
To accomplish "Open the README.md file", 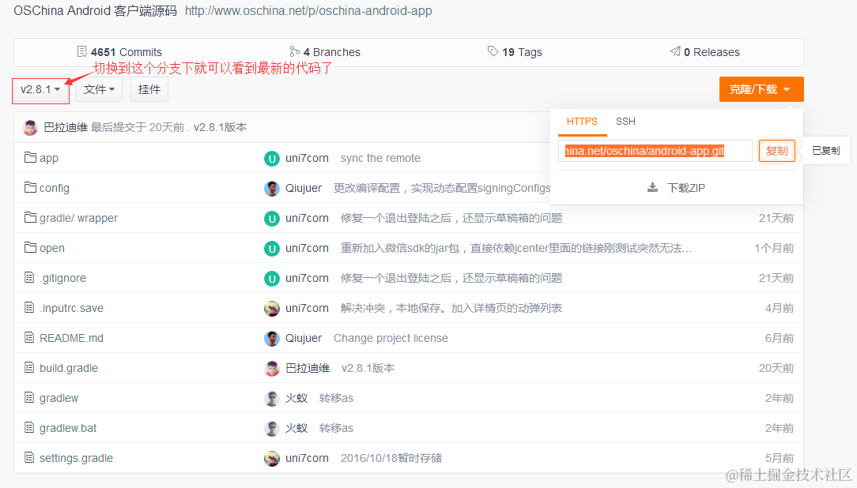I will point(72,339).
